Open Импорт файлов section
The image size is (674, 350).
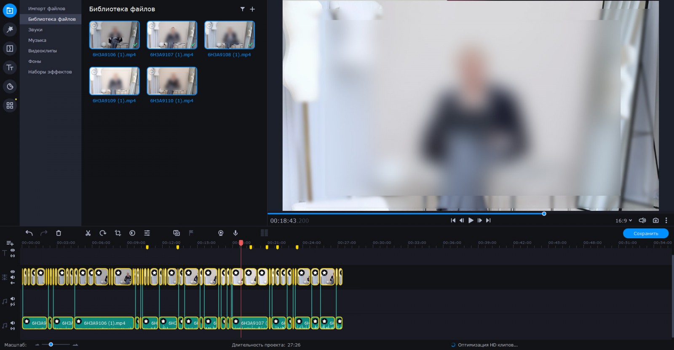(x=47, y=8)
